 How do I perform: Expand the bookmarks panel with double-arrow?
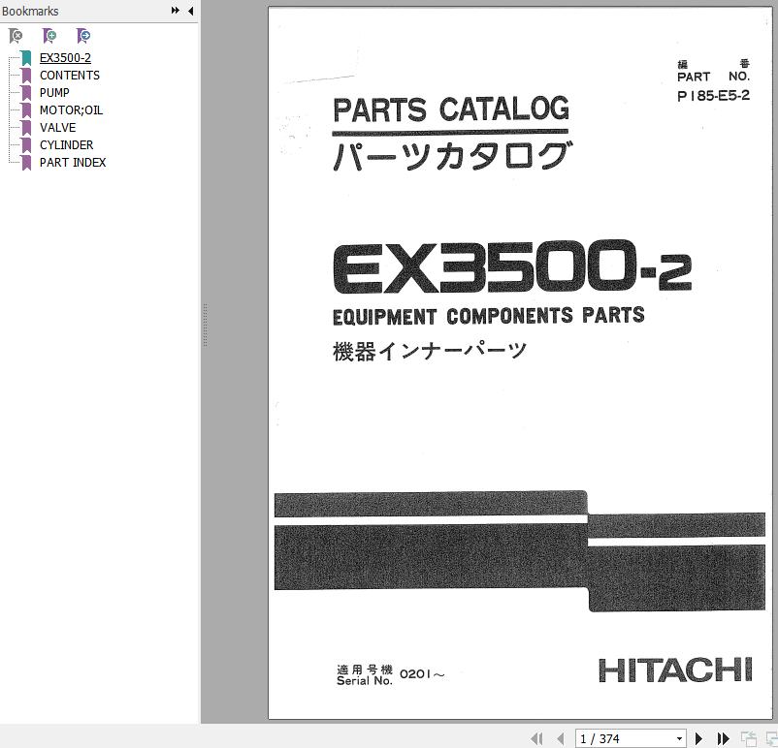tap(176, 11)
